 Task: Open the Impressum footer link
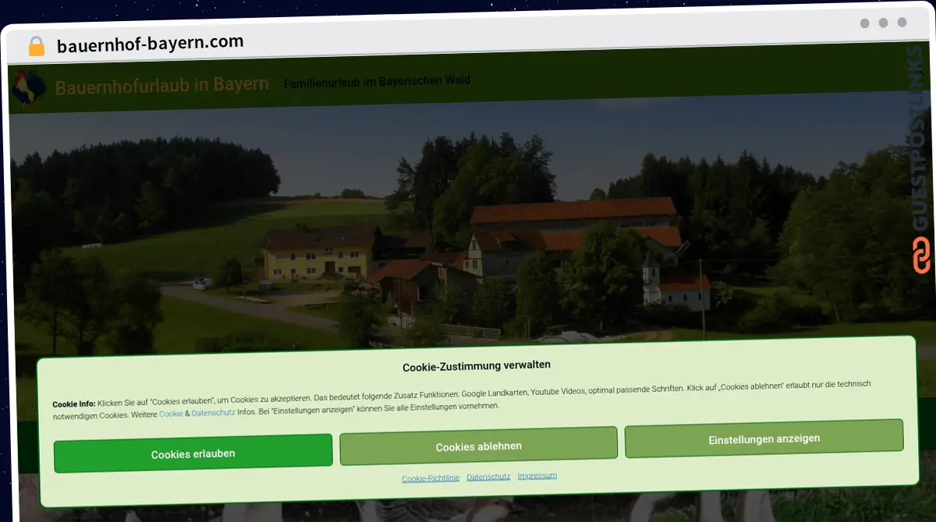[537, 475]
